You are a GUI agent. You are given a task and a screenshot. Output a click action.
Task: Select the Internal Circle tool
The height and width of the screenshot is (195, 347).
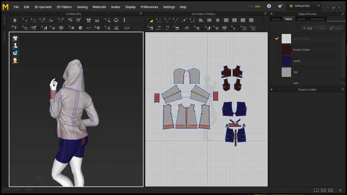point(243,20)
